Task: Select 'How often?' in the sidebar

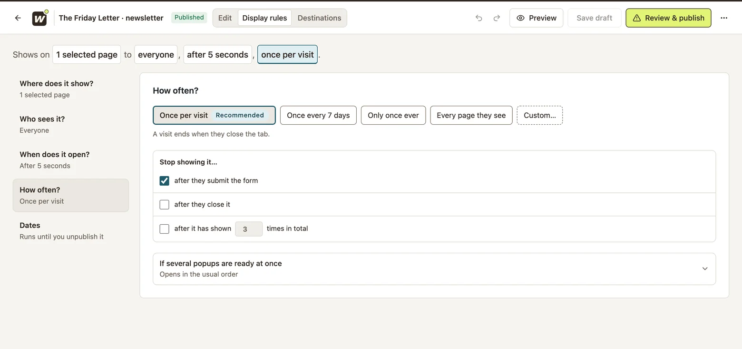Action: click(71, 195)
